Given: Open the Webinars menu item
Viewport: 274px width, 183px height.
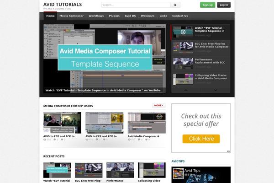Looking at the screenshot, I should (148, 16).
